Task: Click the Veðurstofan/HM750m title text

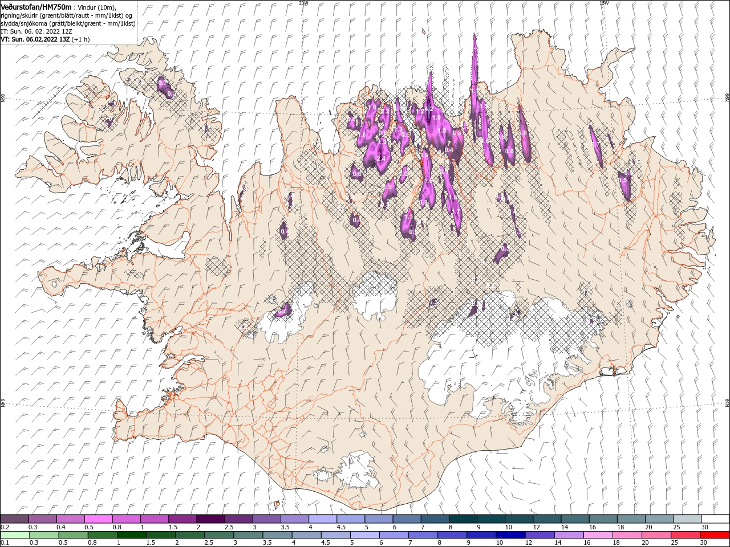Action: coord(36,6)
